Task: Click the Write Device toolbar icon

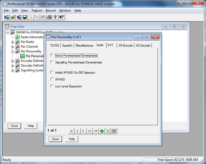Action: pos(19,17)
